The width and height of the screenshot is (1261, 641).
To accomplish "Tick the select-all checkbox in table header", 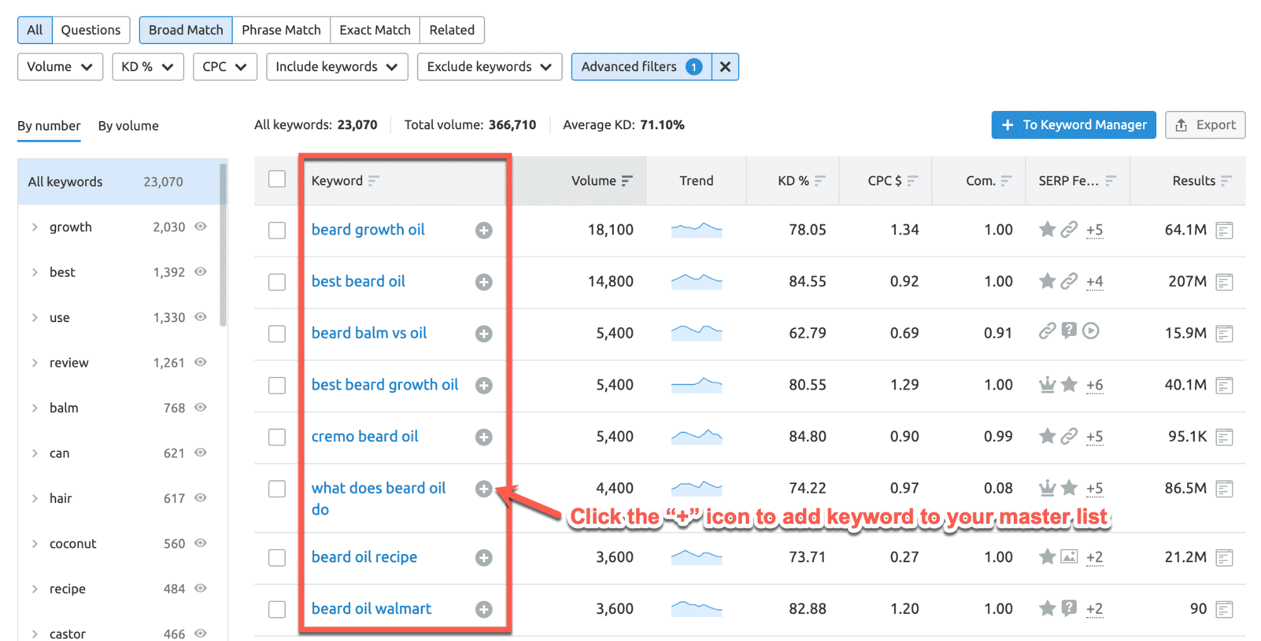I will [x=277, y=179].
